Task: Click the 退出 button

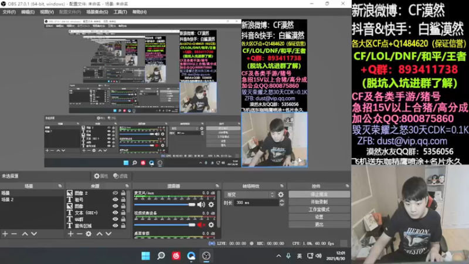Action: pyautogui.click(x=319, y=225)
